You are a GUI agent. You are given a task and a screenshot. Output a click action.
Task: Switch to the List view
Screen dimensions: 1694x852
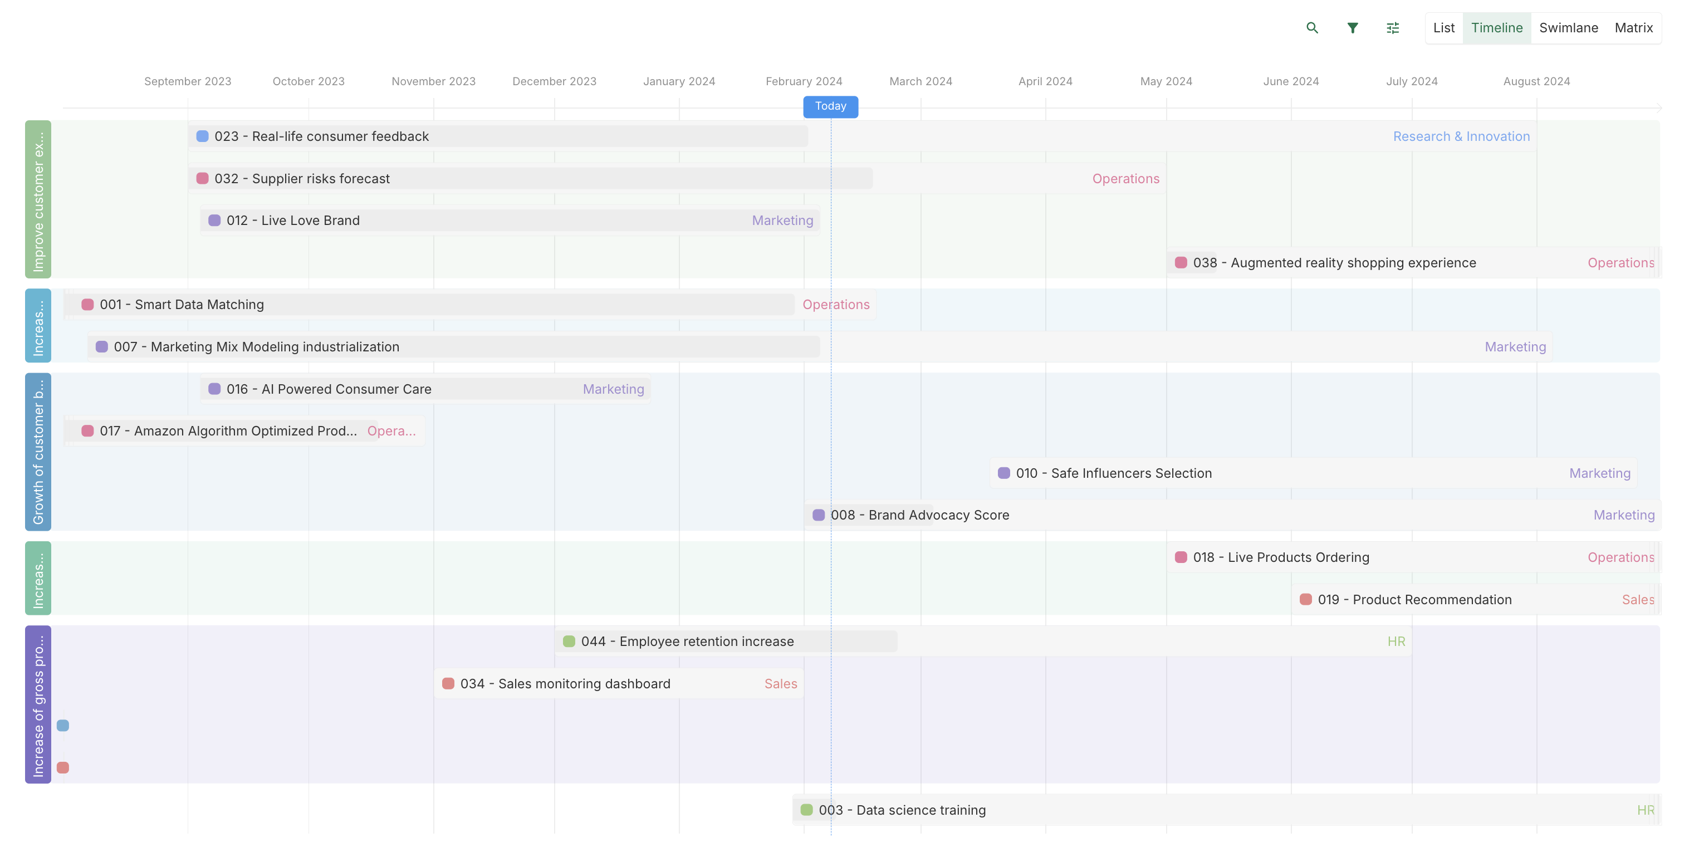[1444, 28]
